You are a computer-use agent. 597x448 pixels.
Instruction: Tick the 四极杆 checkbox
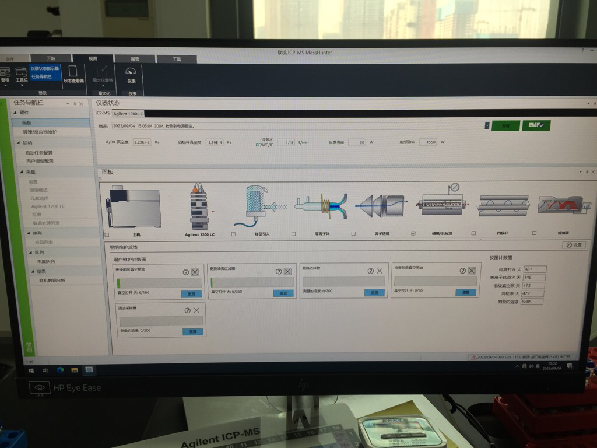pyautogui.click(x=473, y=233)
